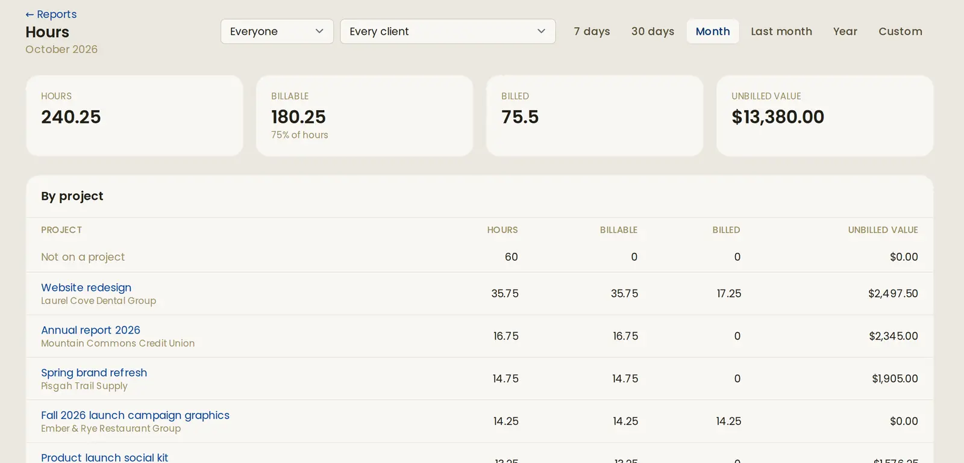Screen dimensions: 964x463
Task: Go back to Reports
Action: click(x=51, y=14)
